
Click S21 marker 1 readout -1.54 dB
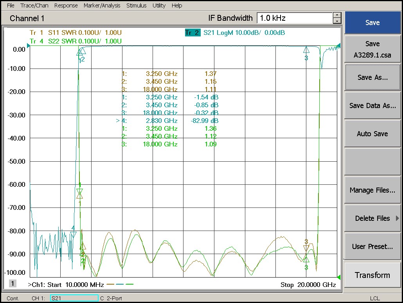pos(206,97)
